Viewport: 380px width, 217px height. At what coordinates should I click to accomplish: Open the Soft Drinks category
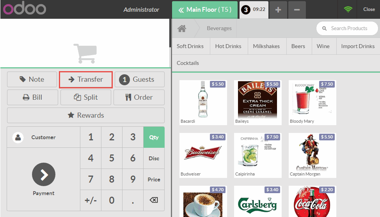tap(190, 46)
